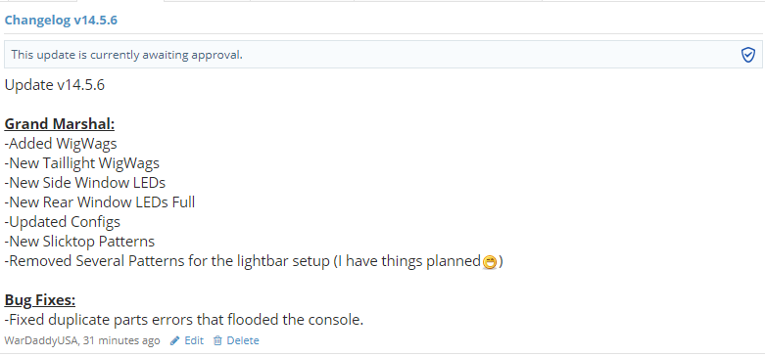765x357 pixels.
Task: Click the 'Grand Marshal:' heading
Action: 60,124
